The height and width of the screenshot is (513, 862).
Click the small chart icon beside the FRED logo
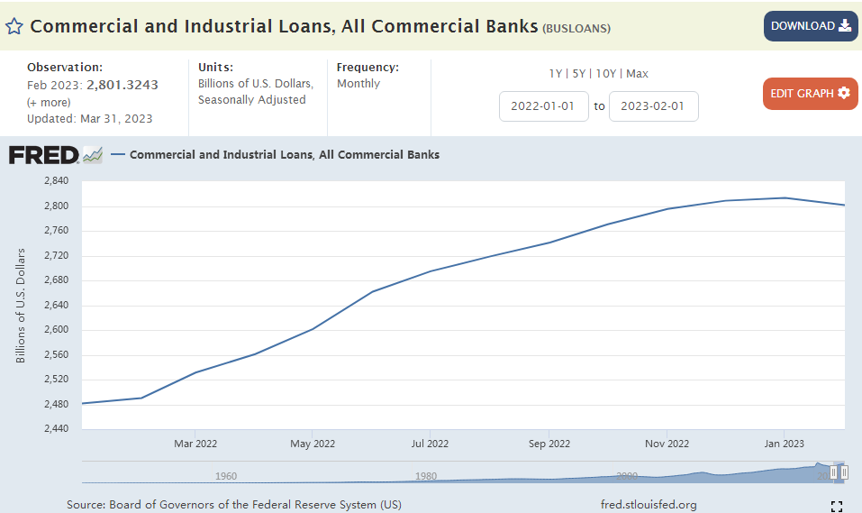(93, 155)
